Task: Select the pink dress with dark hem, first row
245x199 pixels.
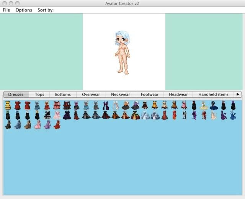Action: coord(184,105)
